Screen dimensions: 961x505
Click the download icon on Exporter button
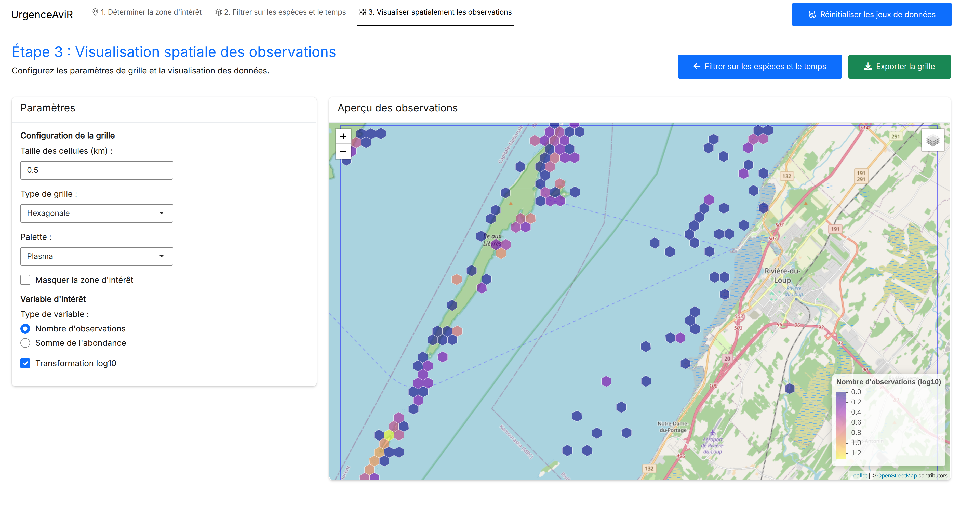coord(868,67)
